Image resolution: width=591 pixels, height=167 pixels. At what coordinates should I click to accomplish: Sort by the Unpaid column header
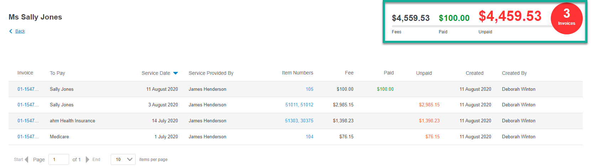[x=424, y=73]
